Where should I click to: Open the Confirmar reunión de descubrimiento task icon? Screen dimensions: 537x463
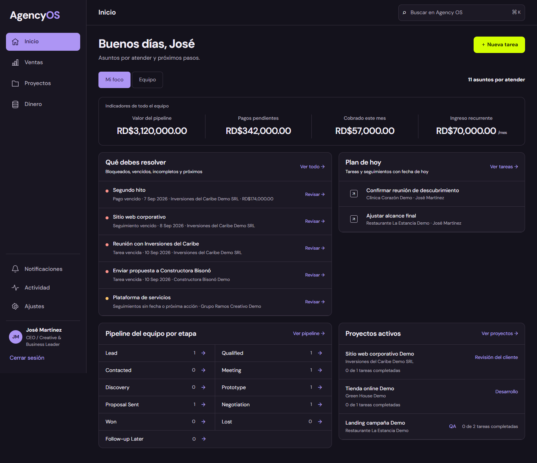click(354, 194)
